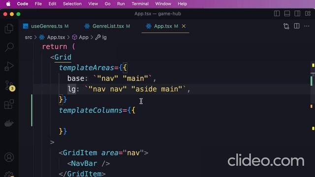Open Customize Layout icon in title bar
The image size is (315, 177).
[308, 14]
